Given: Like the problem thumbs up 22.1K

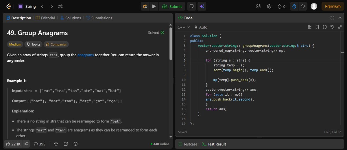Looking at the screenshot, I should [13, 144].
